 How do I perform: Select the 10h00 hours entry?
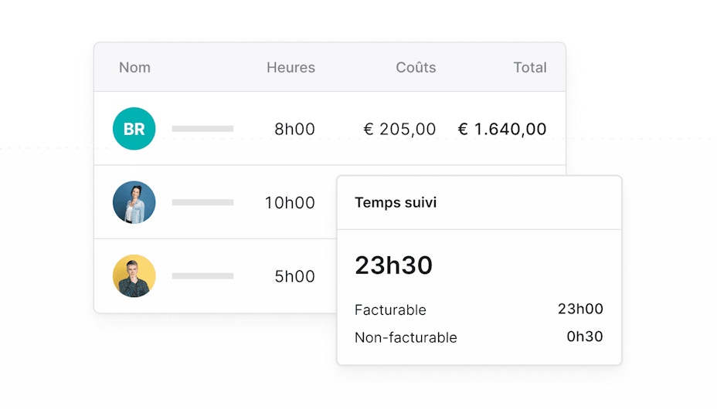point(290,203)
